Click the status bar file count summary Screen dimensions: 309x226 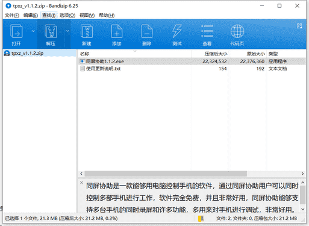[257, 218]
